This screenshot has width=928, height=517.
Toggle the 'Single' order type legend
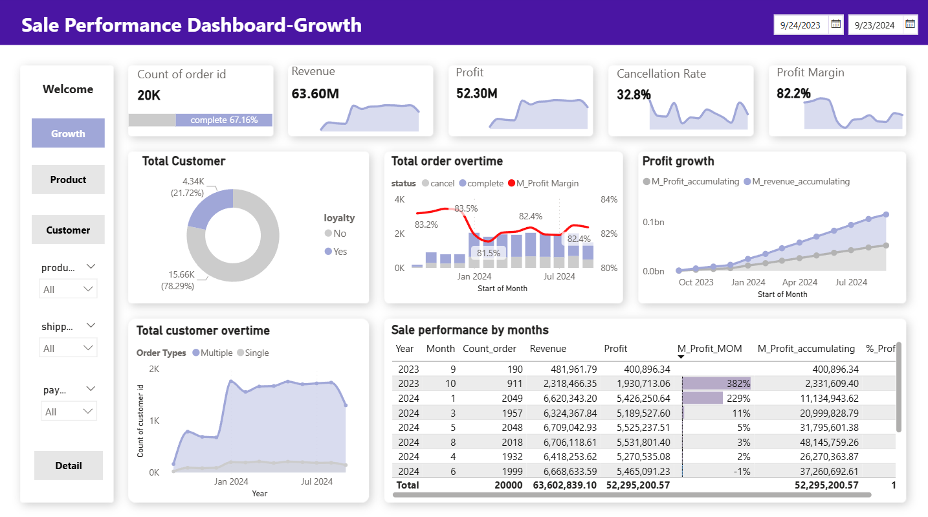[252, 353]
